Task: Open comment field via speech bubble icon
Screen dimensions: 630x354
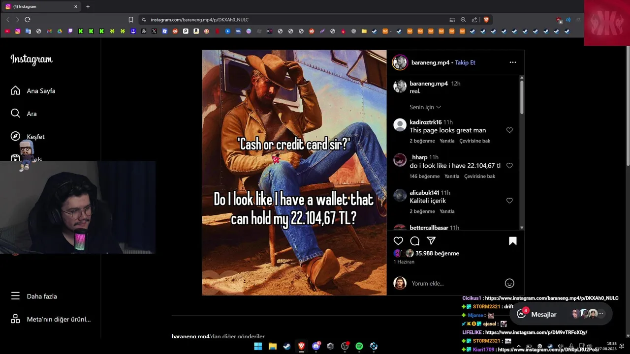Action: 415,241
